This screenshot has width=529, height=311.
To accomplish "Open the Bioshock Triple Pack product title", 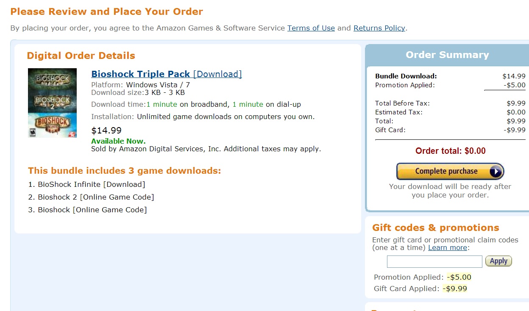I will pyautogui.click(x=140, y=74).
